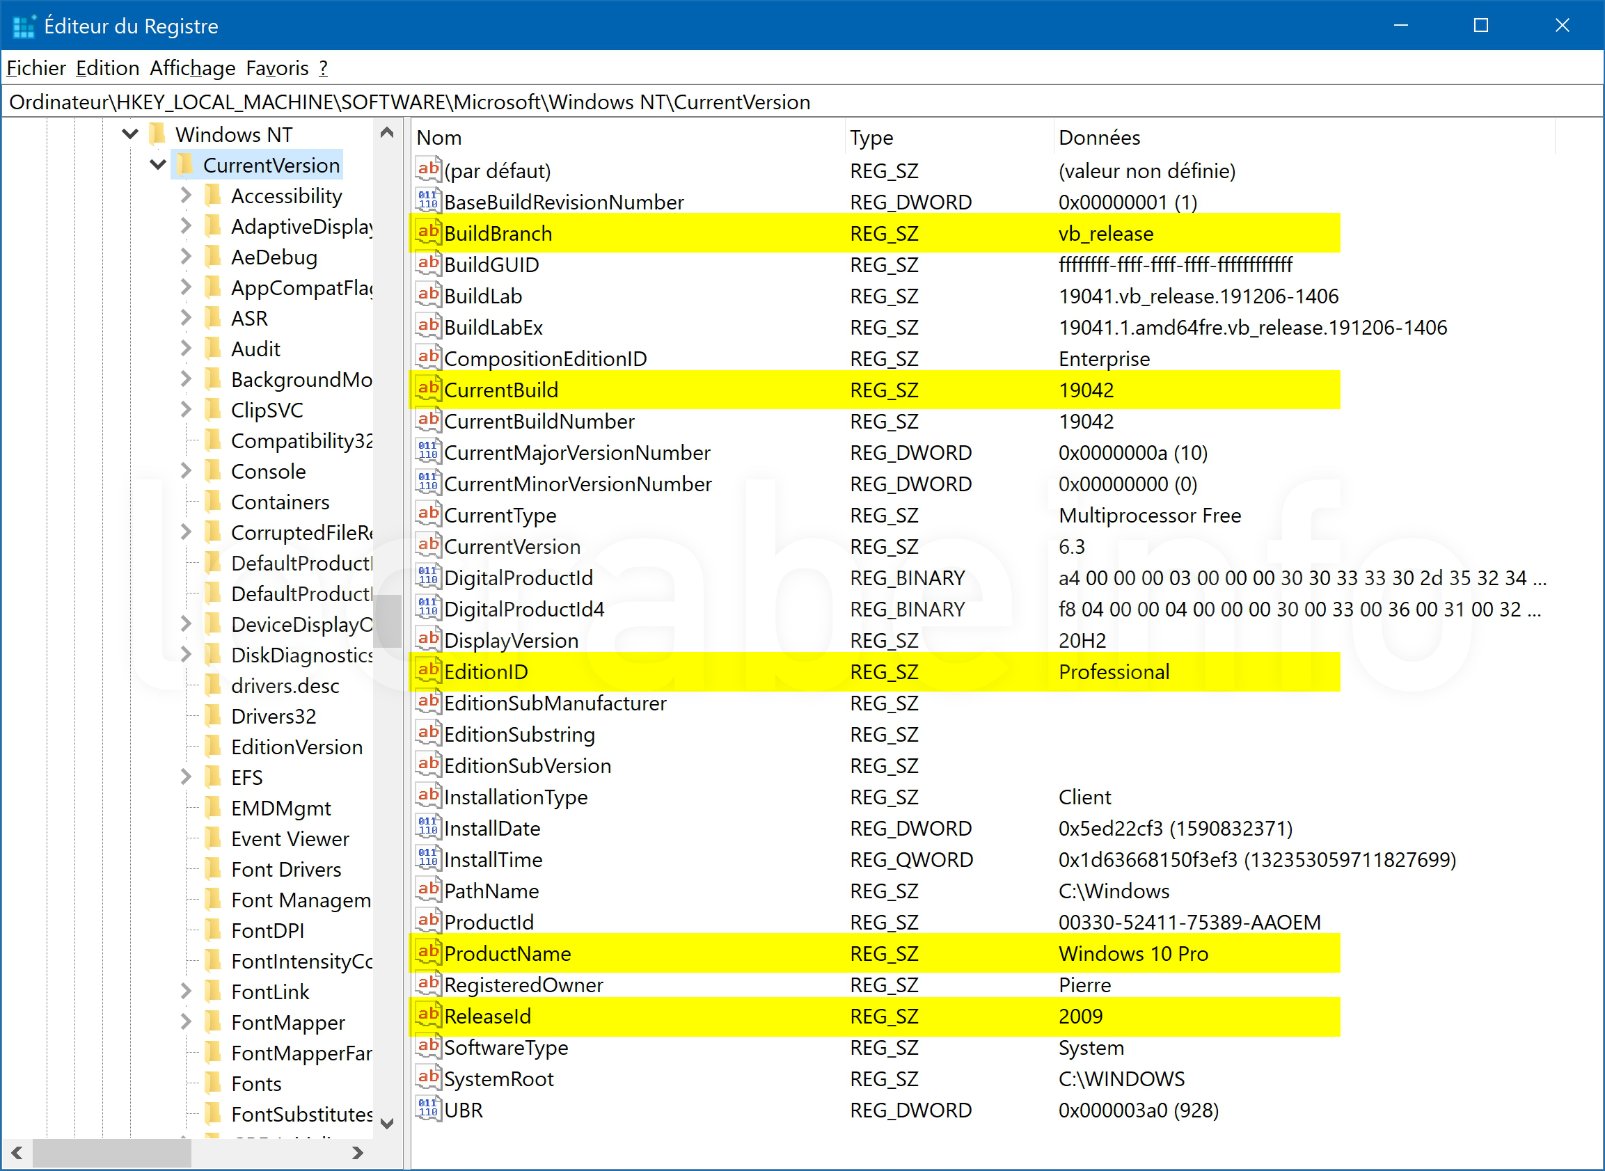The image size is (1605, 1171).
Task: Select the EditionVersion key
Action: 297,747
